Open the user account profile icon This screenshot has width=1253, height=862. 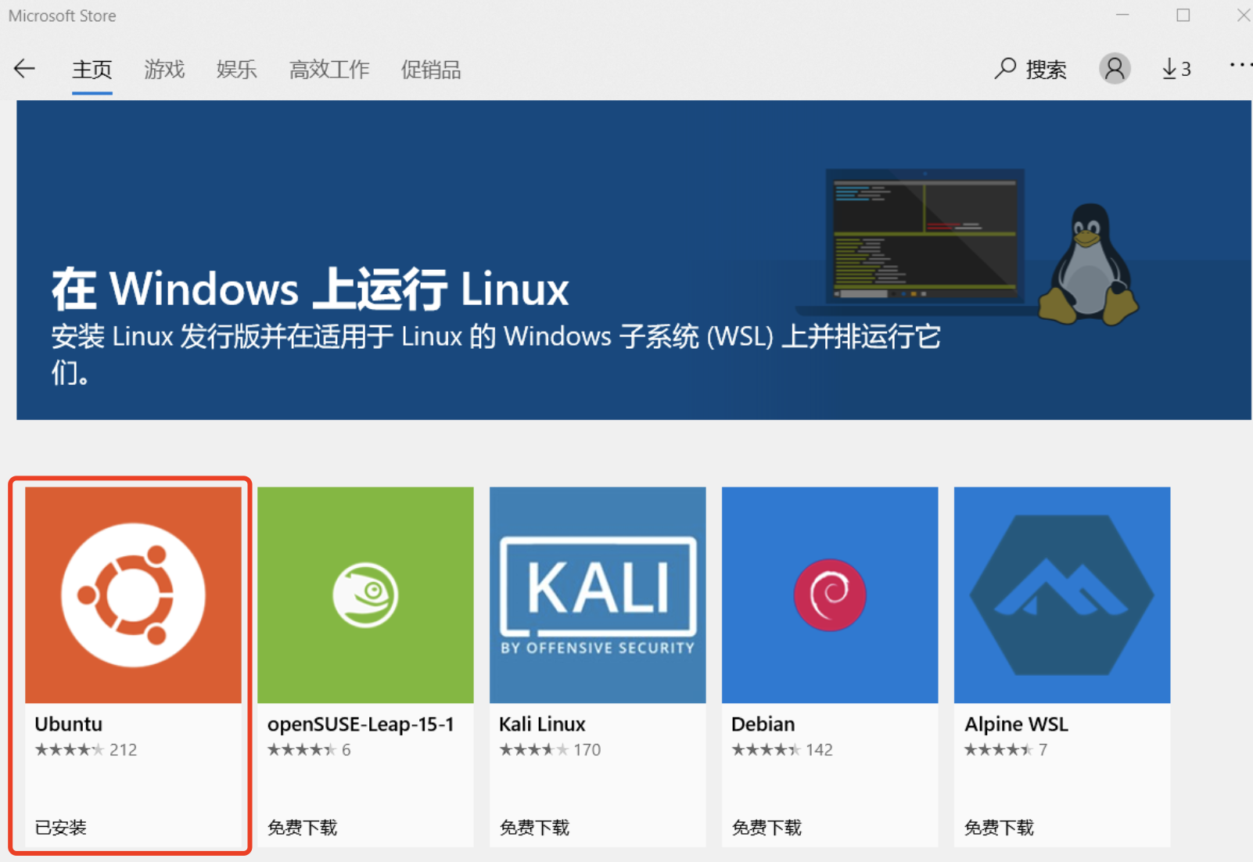pyautogui.click(x=1115, y=69)
